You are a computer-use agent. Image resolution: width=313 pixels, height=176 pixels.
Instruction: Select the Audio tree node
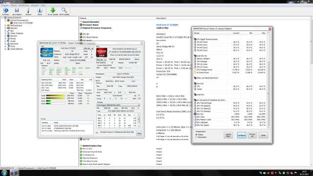[x=13, y=41]
